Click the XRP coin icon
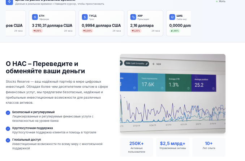245x161 pixels. pyautogui.click(x=133, y=17)
